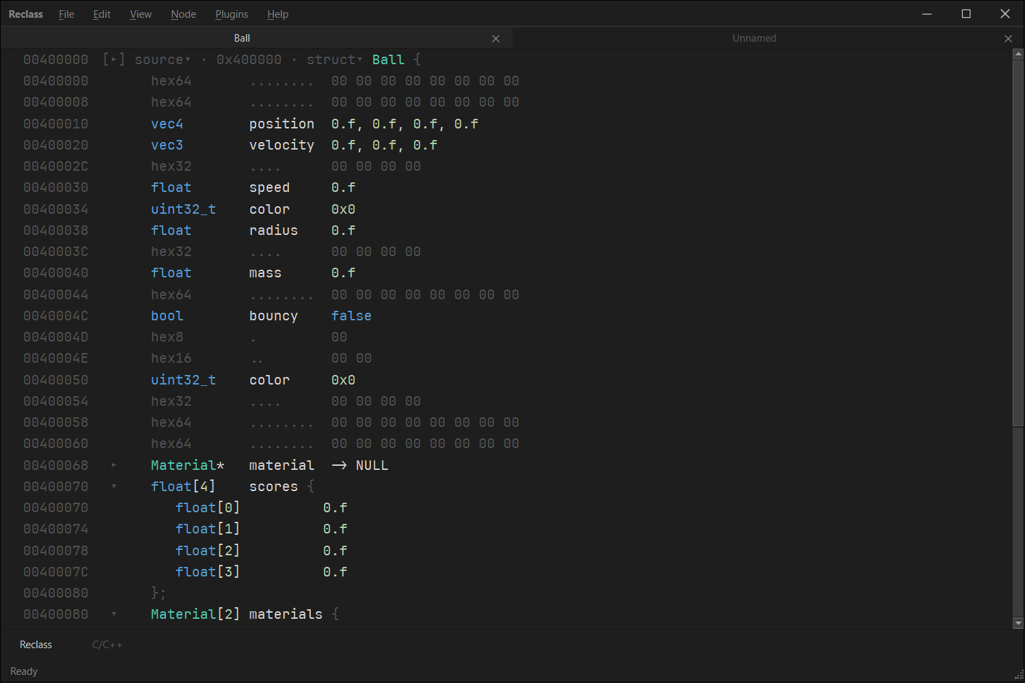
Task: Click the NULL pointer value
Action: pos(372,465)
